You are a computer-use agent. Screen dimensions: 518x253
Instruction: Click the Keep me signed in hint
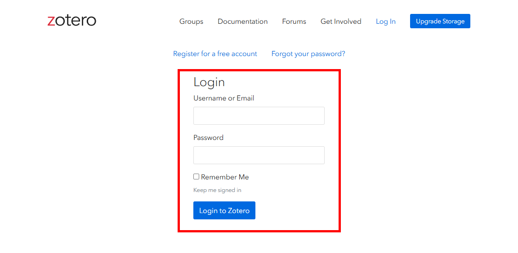click(x=217, y=190)
